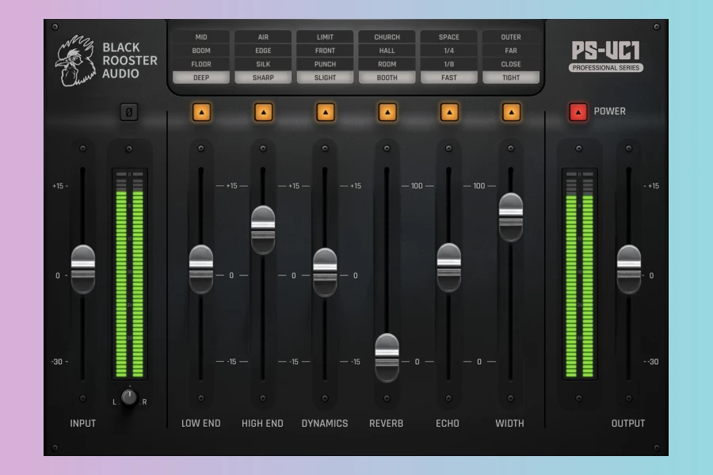Image resolution: width=713 pixels, height=475 pixels.
Task: Select the DEEP low end mode
Action: click(201, 78)
